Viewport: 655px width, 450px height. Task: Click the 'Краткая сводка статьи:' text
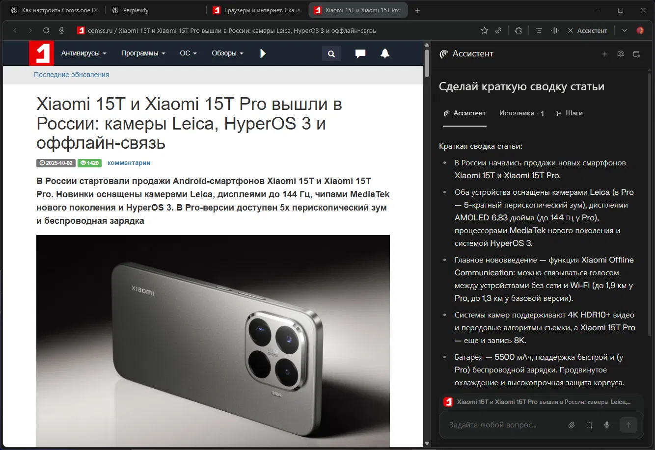481,146
